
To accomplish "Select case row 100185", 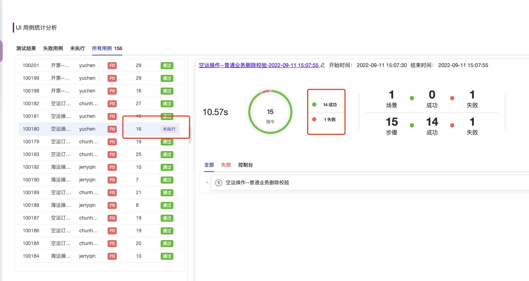I will 99,244.
